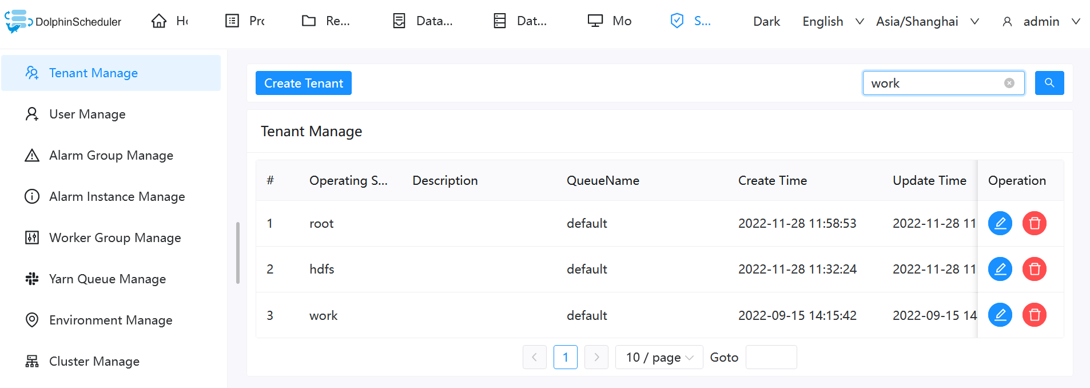Expand the admin account dropdown arrow
The image size is (1090, 388).
pyautogui.click(x=1076, y=22)
